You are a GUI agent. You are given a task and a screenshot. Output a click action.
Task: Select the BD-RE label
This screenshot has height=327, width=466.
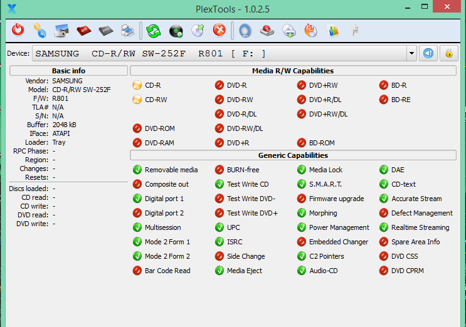click(401, 100)
